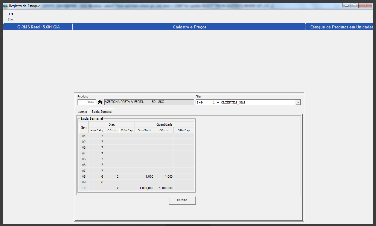Click the sem Estq column header
Image resolution: width=376 pixels, height=226 pixels.
pos(96,130)
